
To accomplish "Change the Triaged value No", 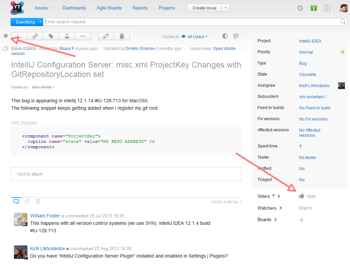I will (x=302, y=180).
